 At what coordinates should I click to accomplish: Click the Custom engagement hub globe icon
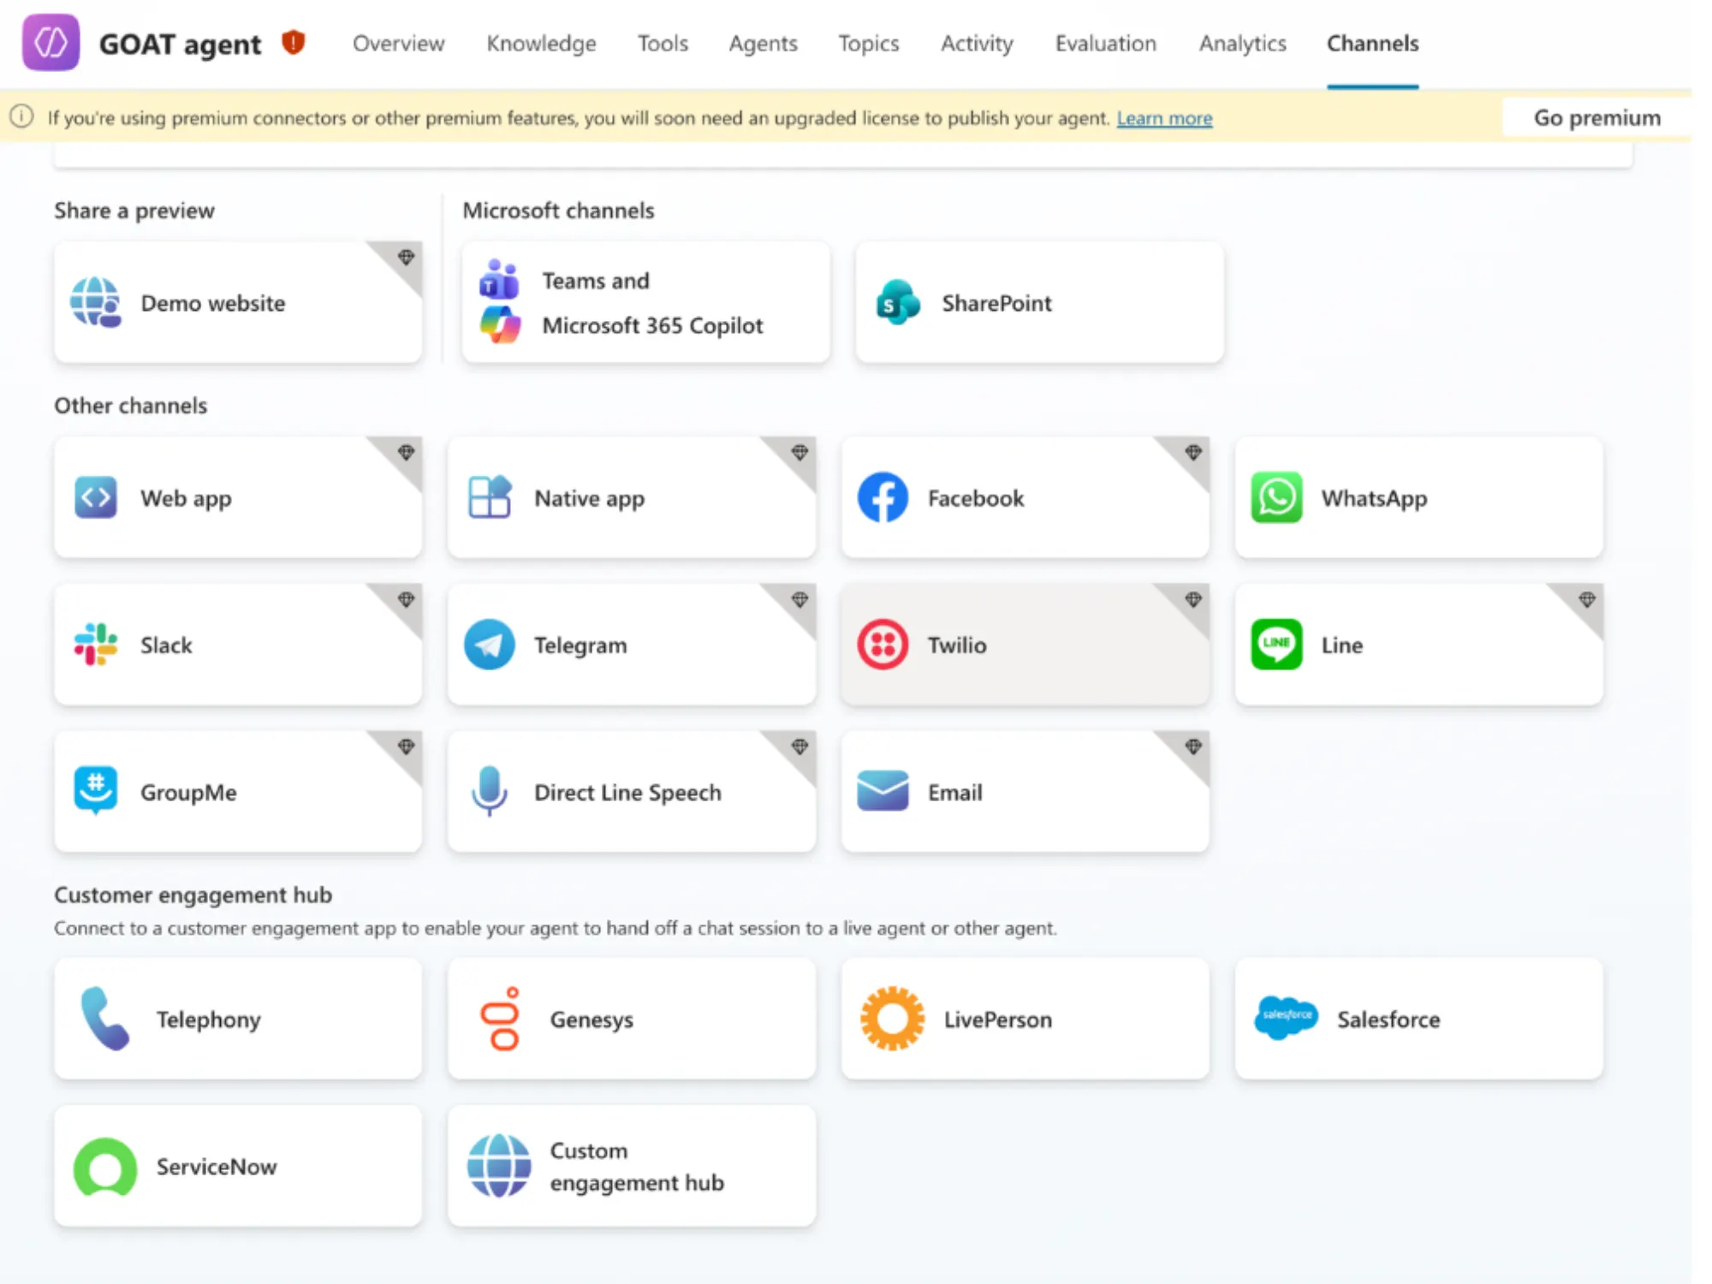[x=499, y=1166]
